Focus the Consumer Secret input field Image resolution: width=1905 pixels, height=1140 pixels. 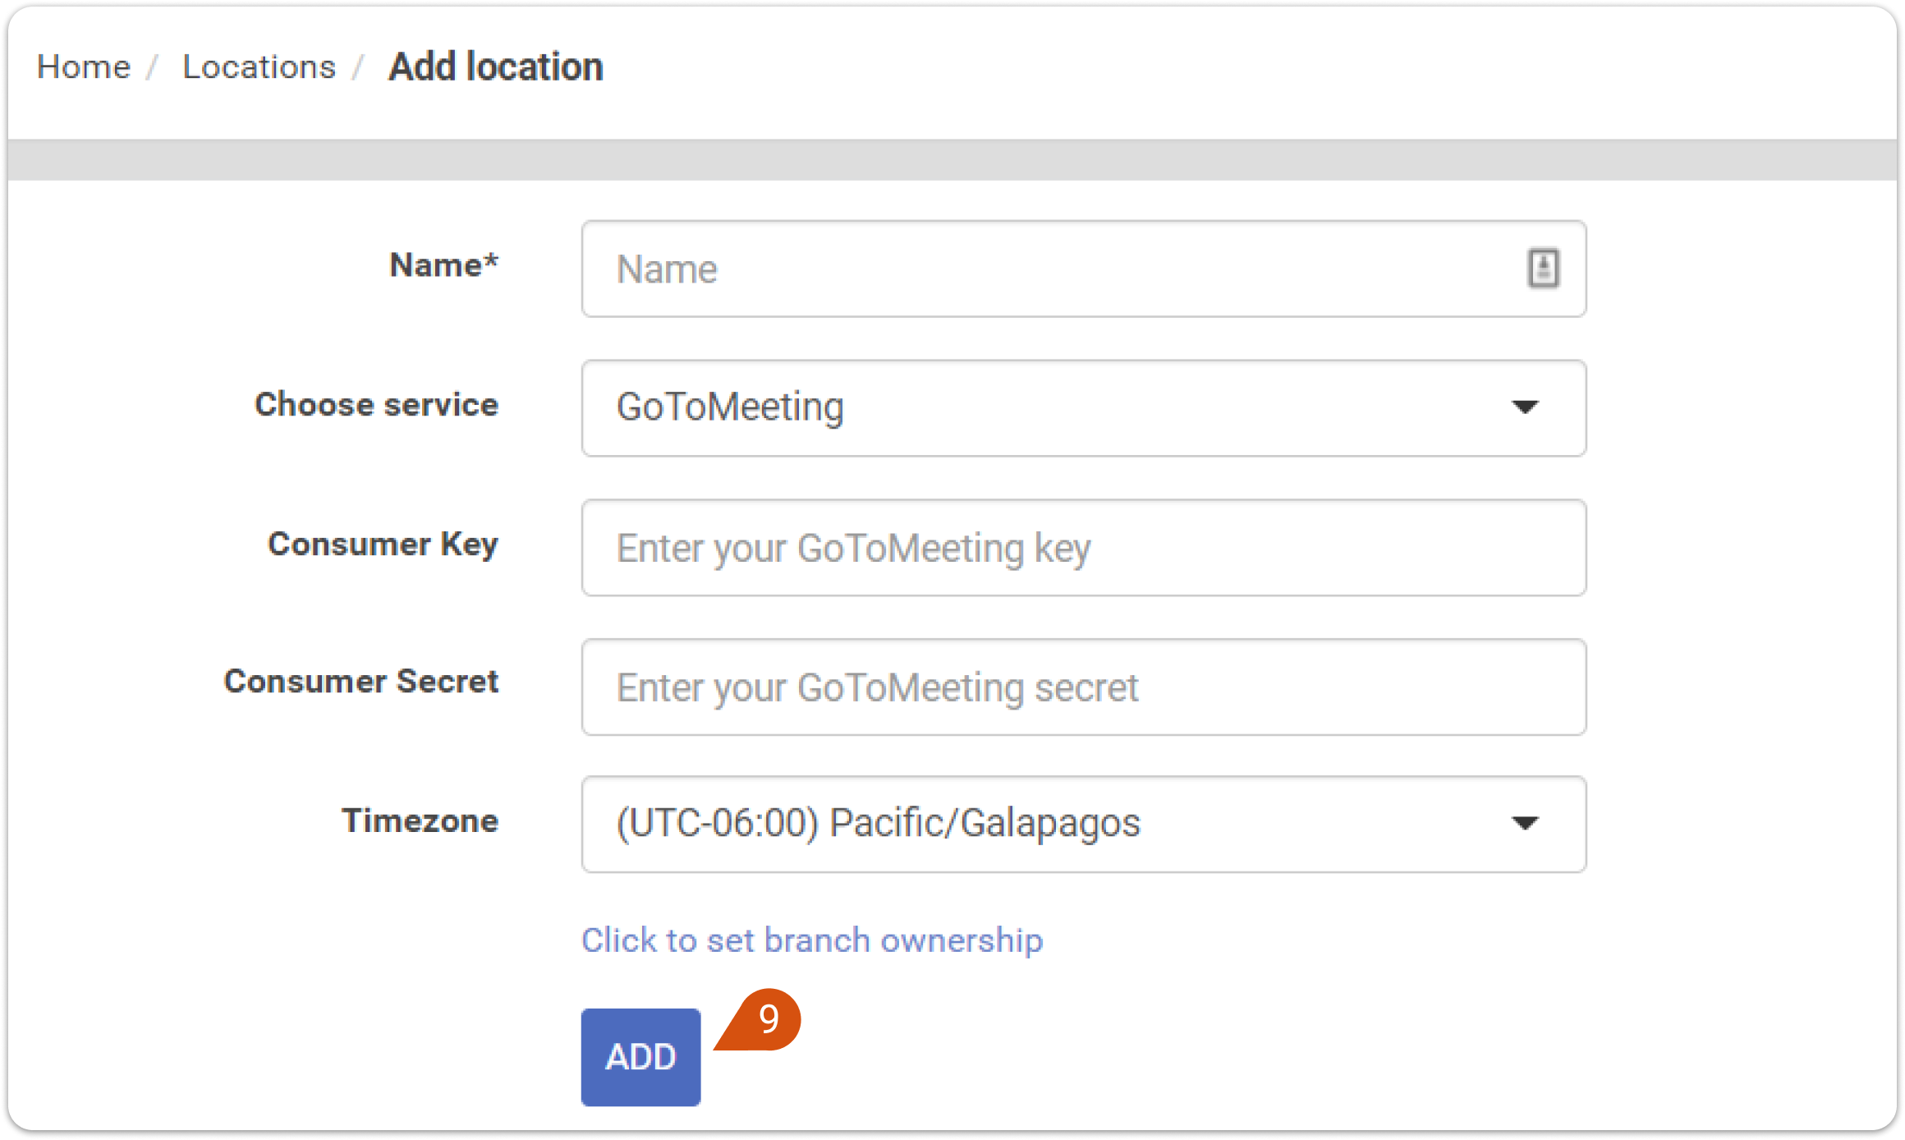(x=1084, y=687)
